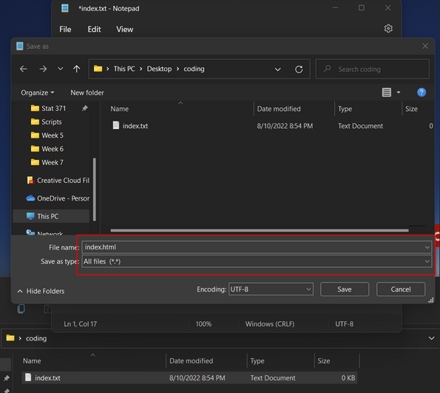Click the Forward arrow in Save as dialog
The height and width of the screenshot is (393, 440).
click(x=43, y=69)
